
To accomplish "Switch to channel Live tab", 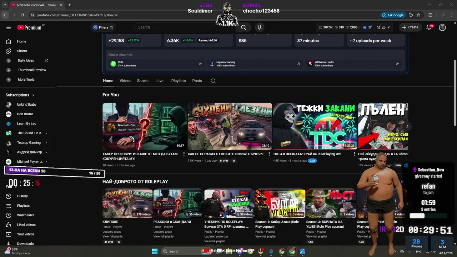I will tap(160, 81).
